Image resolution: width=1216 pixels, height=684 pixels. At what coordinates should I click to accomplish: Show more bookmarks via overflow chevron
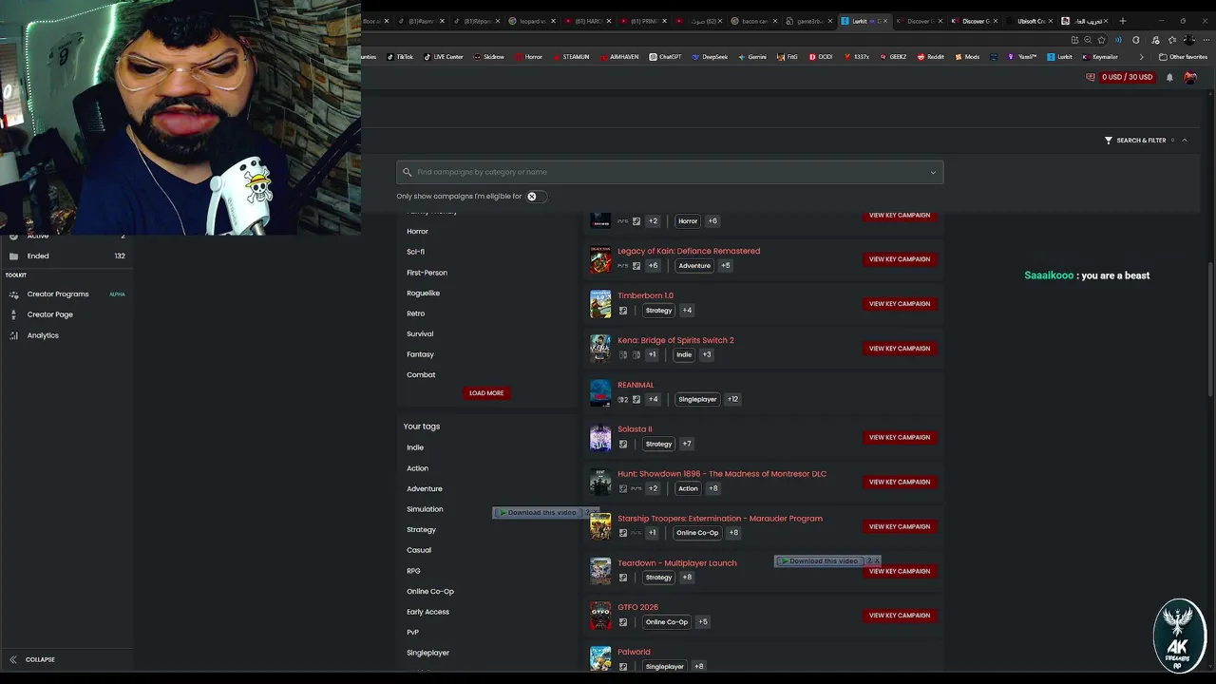(1141, 57)
